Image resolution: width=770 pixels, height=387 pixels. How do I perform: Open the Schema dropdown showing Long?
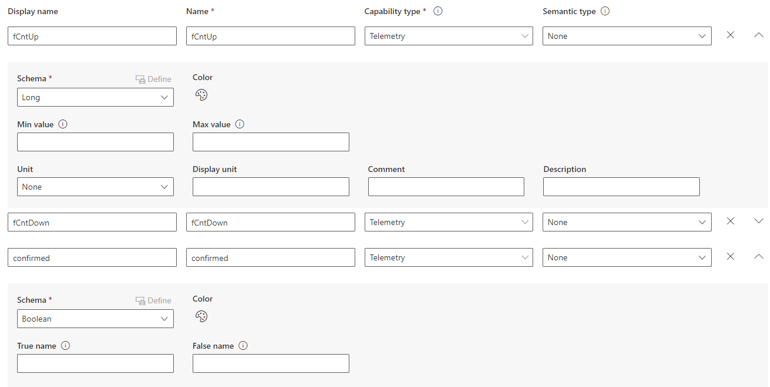tap(95, 97)
